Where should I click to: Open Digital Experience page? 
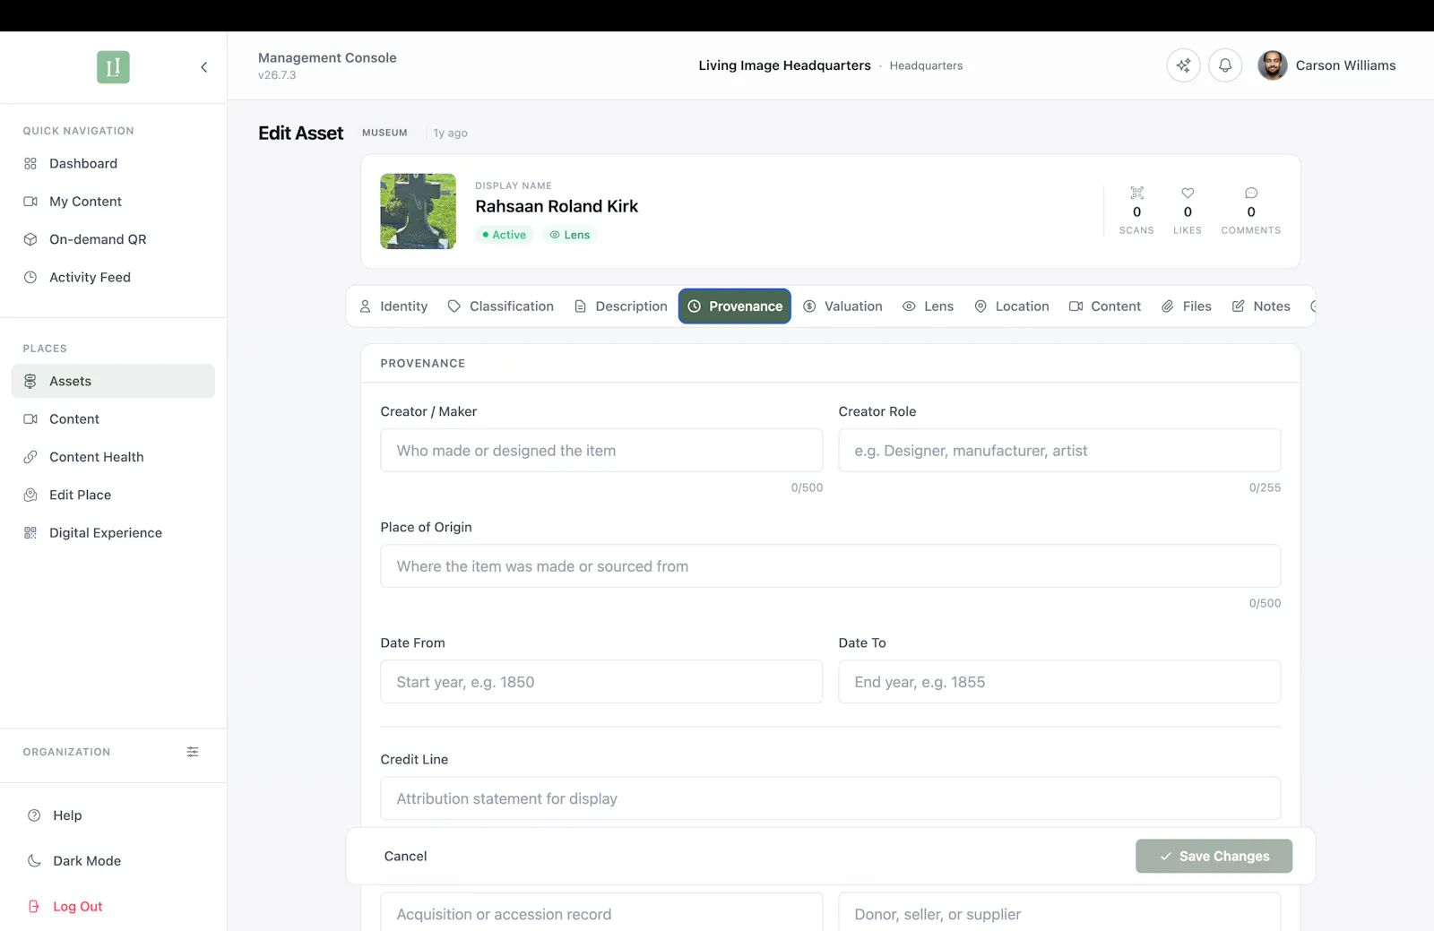113,533
